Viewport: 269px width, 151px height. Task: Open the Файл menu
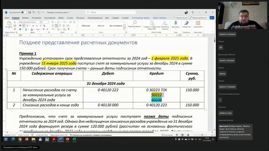pyautogui.click(x=7, y=18)
